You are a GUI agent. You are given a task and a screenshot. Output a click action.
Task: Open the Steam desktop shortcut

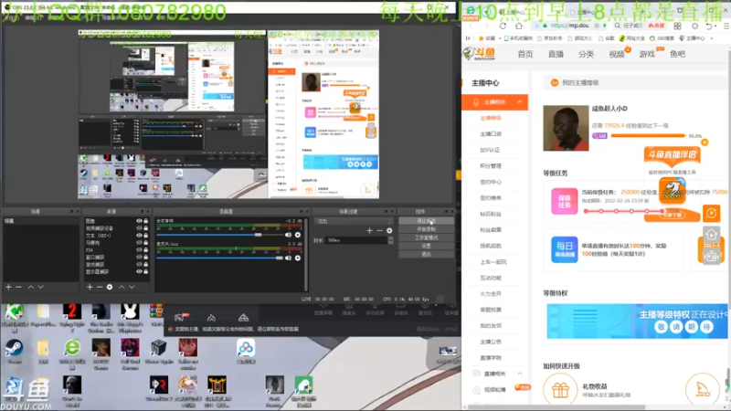[x=14, y=352]
